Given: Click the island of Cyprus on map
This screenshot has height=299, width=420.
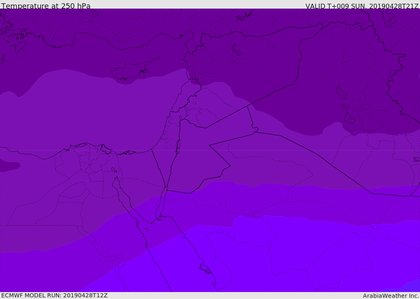Looking at the screenshot, I should point(135,69).
